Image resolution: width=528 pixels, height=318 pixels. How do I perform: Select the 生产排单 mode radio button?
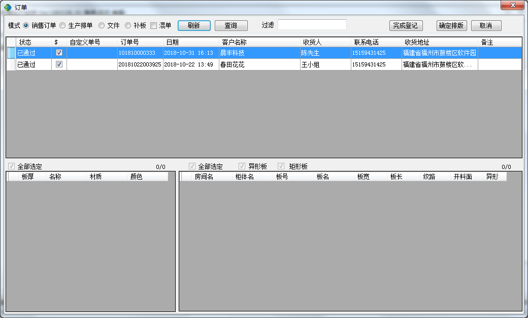[62, 25]
